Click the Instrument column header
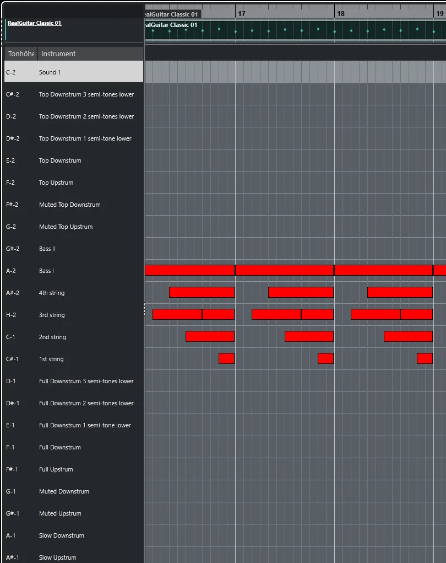Image resolution: width=446 pixels, height=563 pixels. coord(91,54)
